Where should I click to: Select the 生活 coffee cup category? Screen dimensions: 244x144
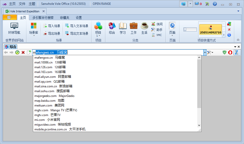[x=144, y=28]
